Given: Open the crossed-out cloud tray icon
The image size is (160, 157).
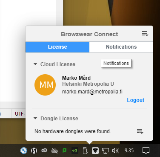Looking at the screenshot, I should 54,151.
